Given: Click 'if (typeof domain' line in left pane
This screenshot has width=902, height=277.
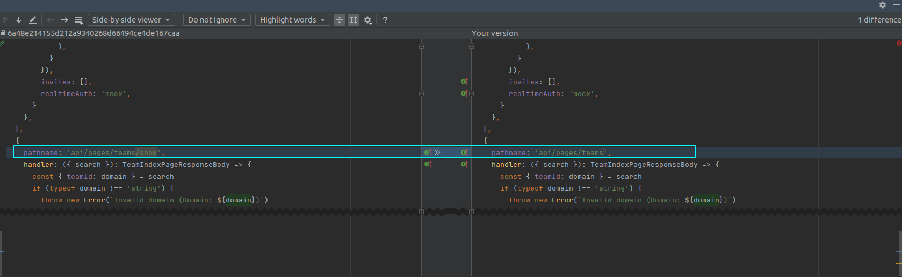Looking at the screenshot, I should [103, 188].
